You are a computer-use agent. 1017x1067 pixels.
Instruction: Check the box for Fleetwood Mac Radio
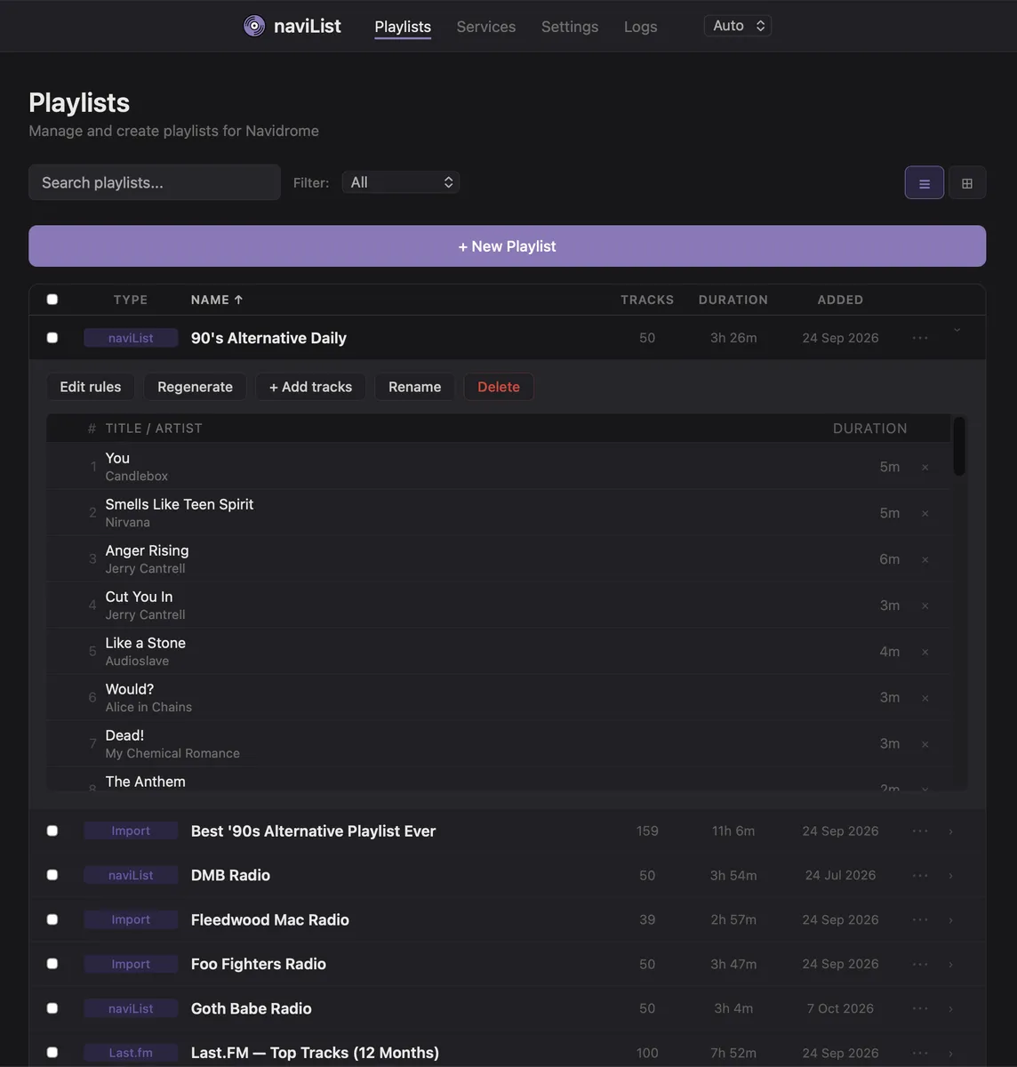[x=52, y=919]
